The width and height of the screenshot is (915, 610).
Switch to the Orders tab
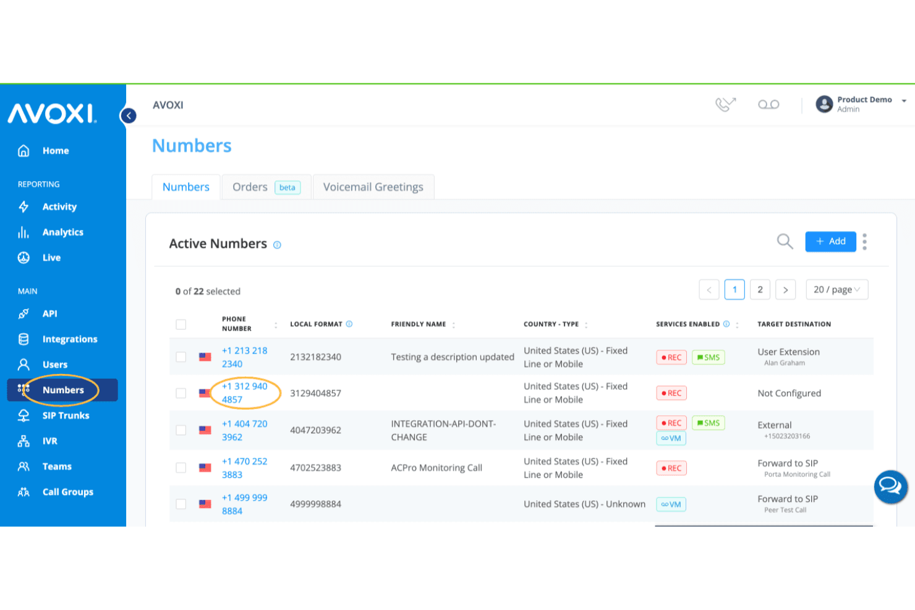(266, 187)
